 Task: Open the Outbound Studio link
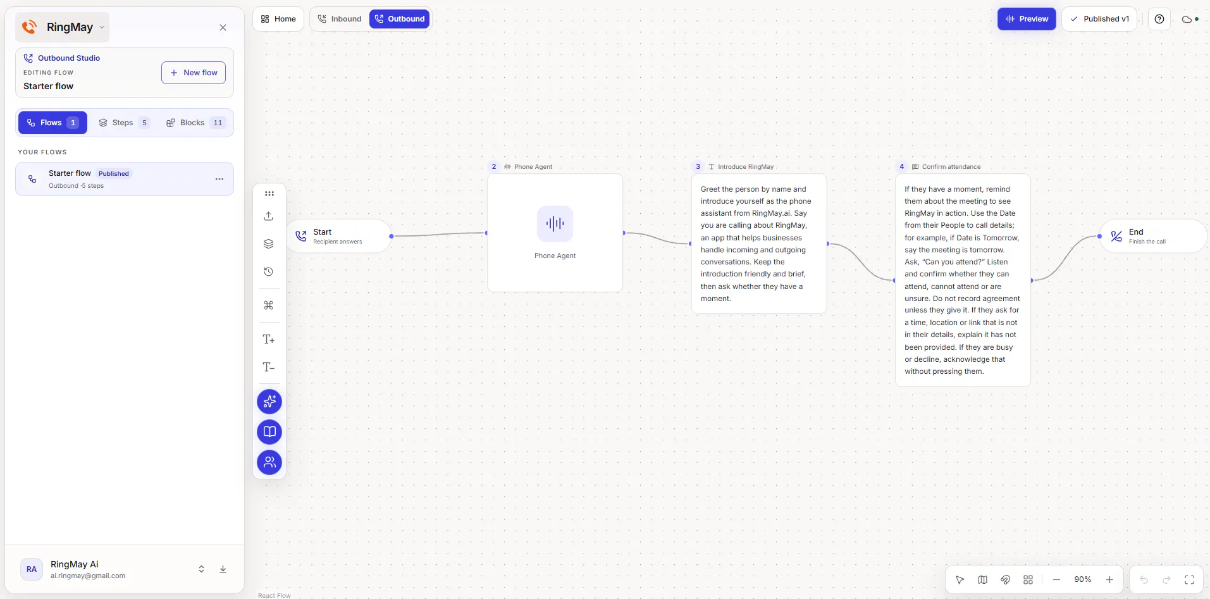(x=62, y=58)
